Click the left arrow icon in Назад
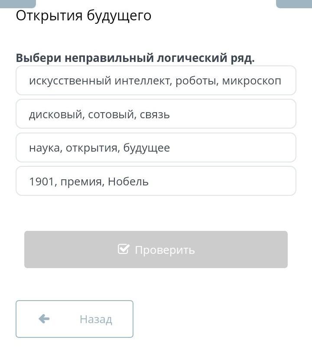 click(x=44, y=319)
